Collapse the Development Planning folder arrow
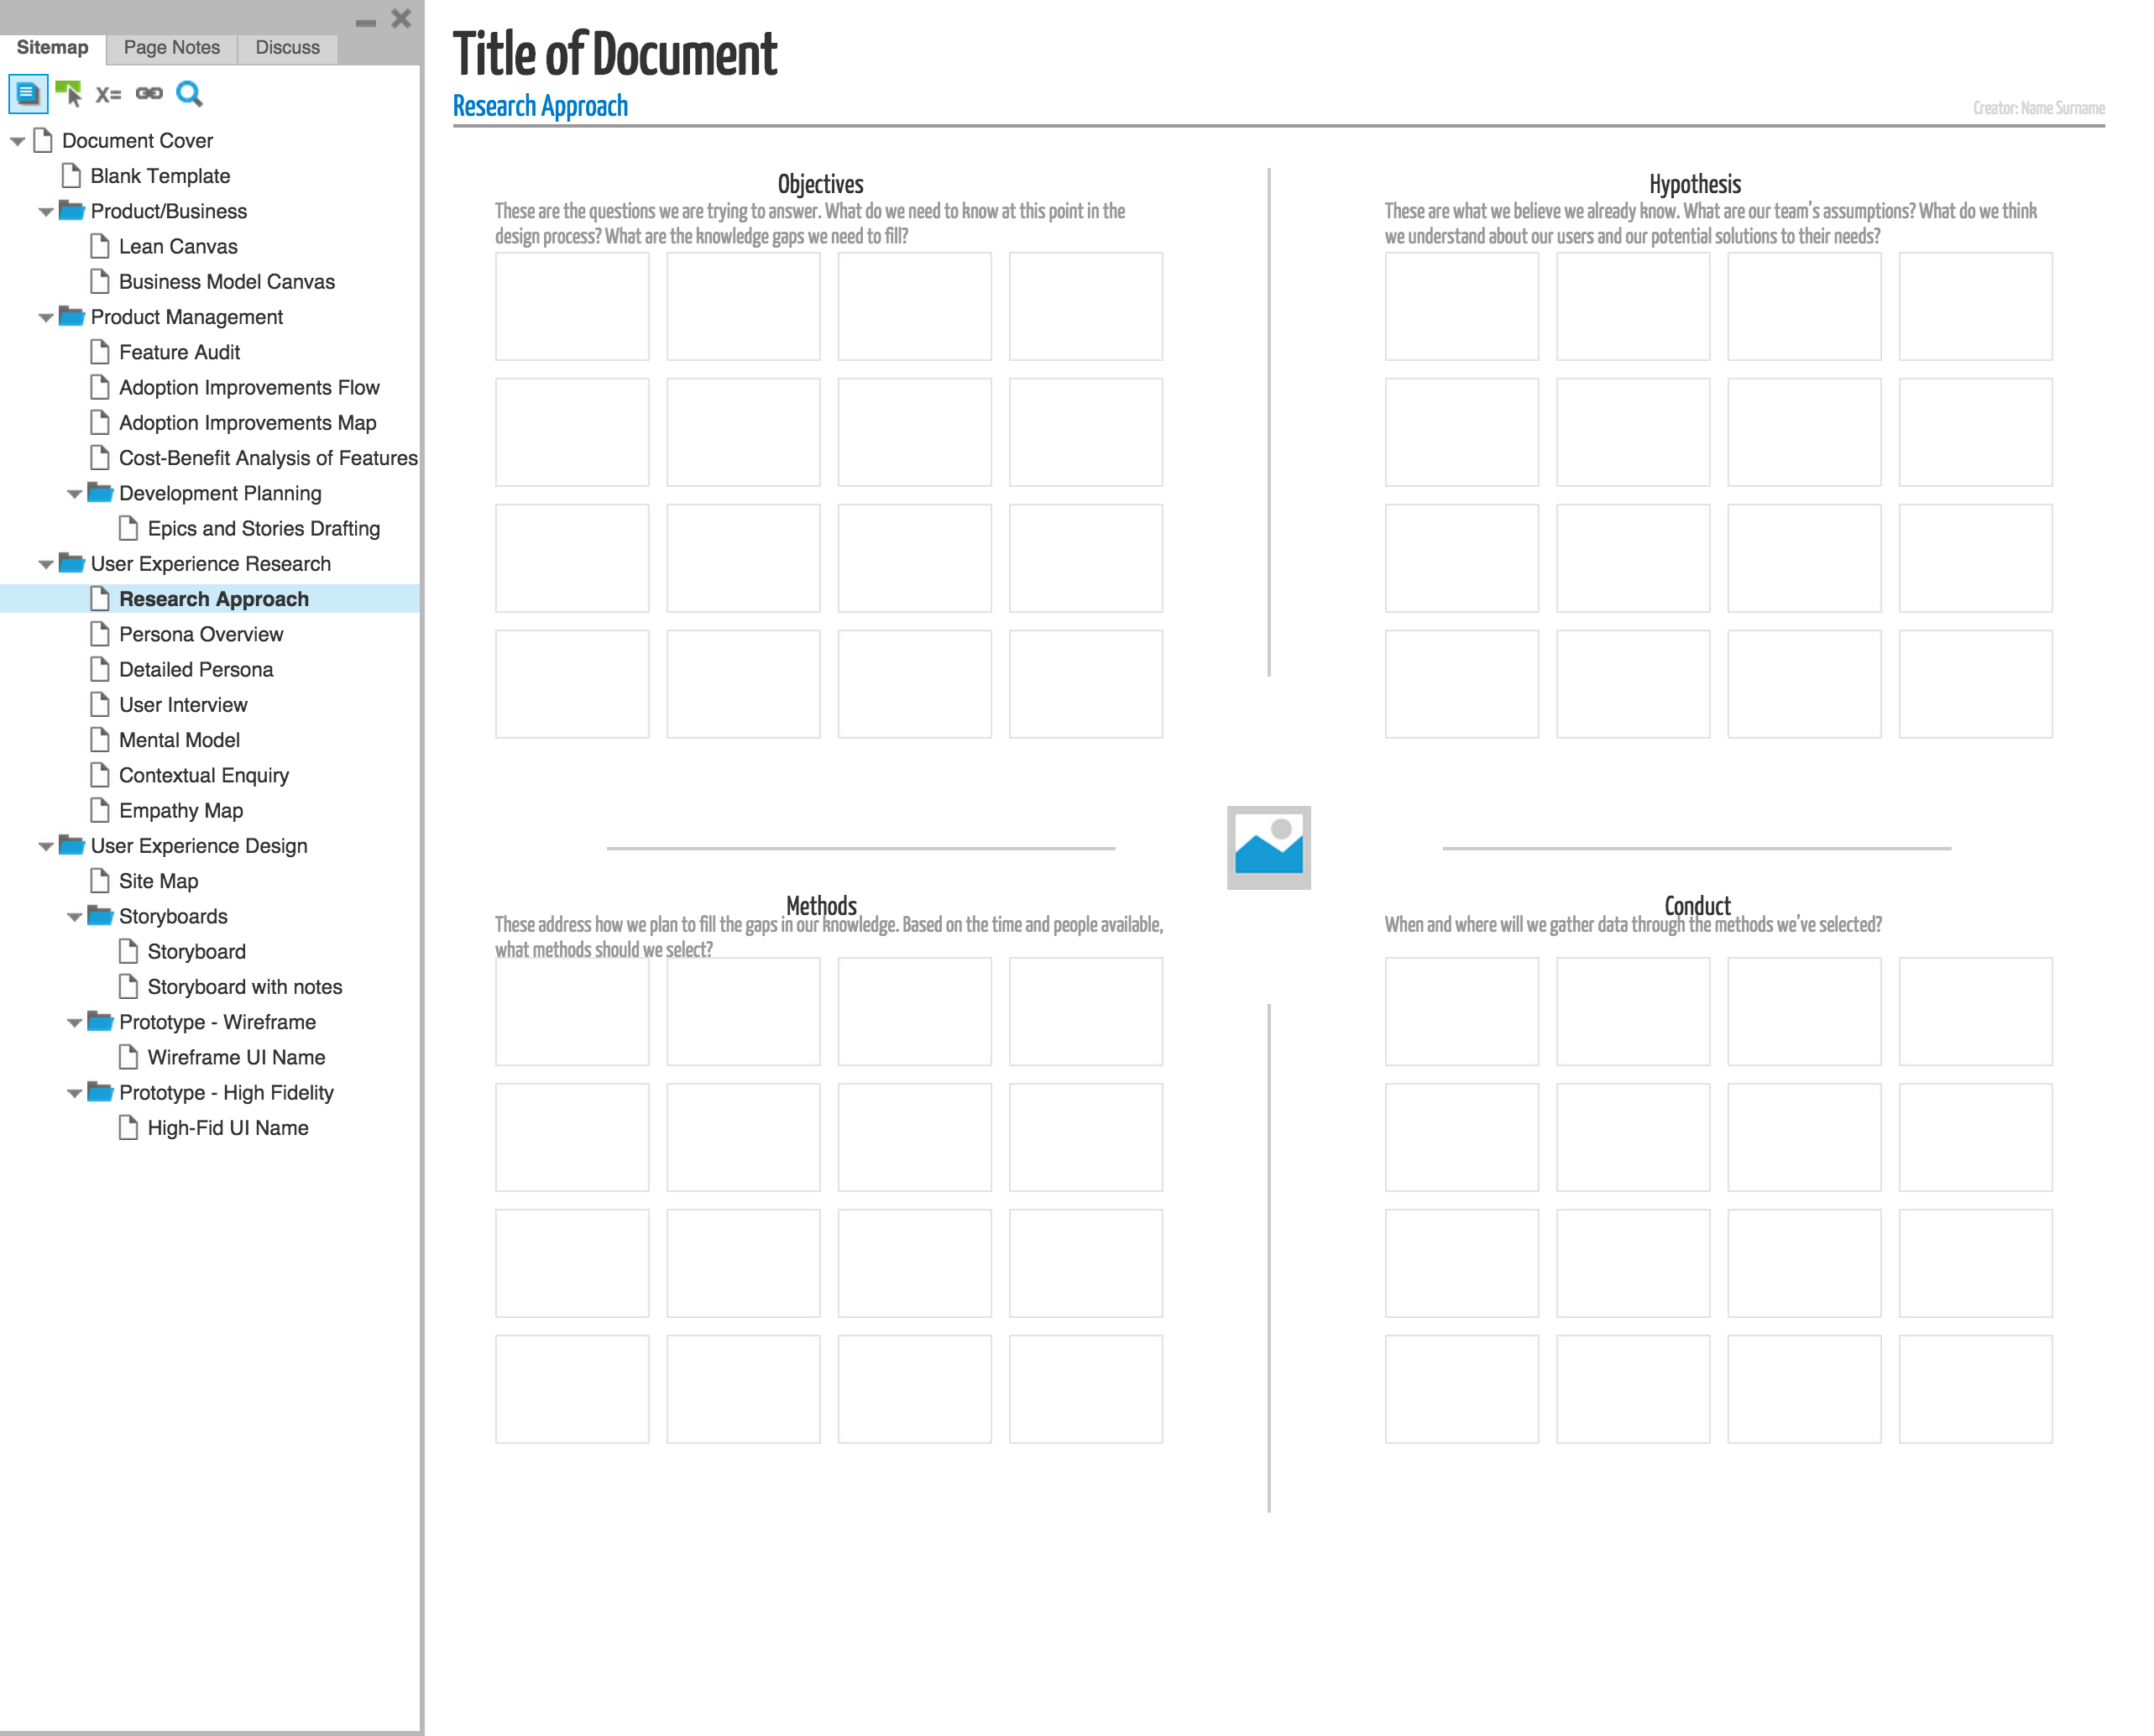Screen dimensions: 2154x1736 coord(74,494)
